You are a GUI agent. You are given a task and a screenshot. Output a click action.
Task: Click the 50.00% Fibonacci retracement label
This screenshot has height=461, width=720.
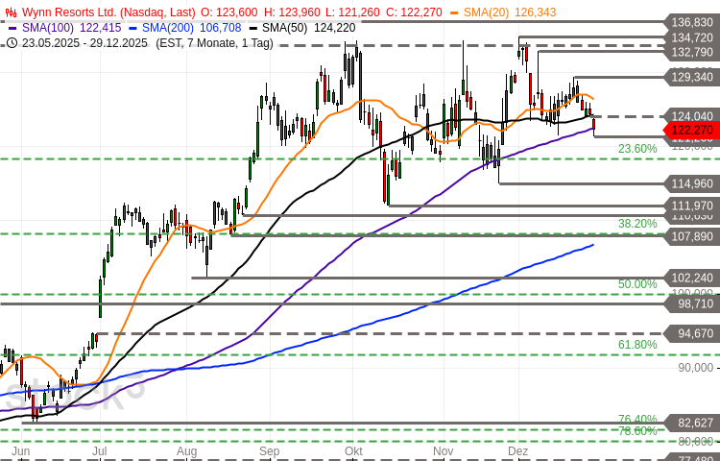click(637, 284)
